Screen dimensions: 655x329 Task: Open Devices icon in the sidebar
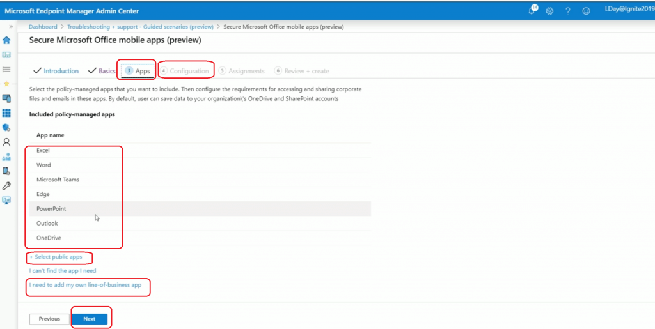tap(6, 98)
